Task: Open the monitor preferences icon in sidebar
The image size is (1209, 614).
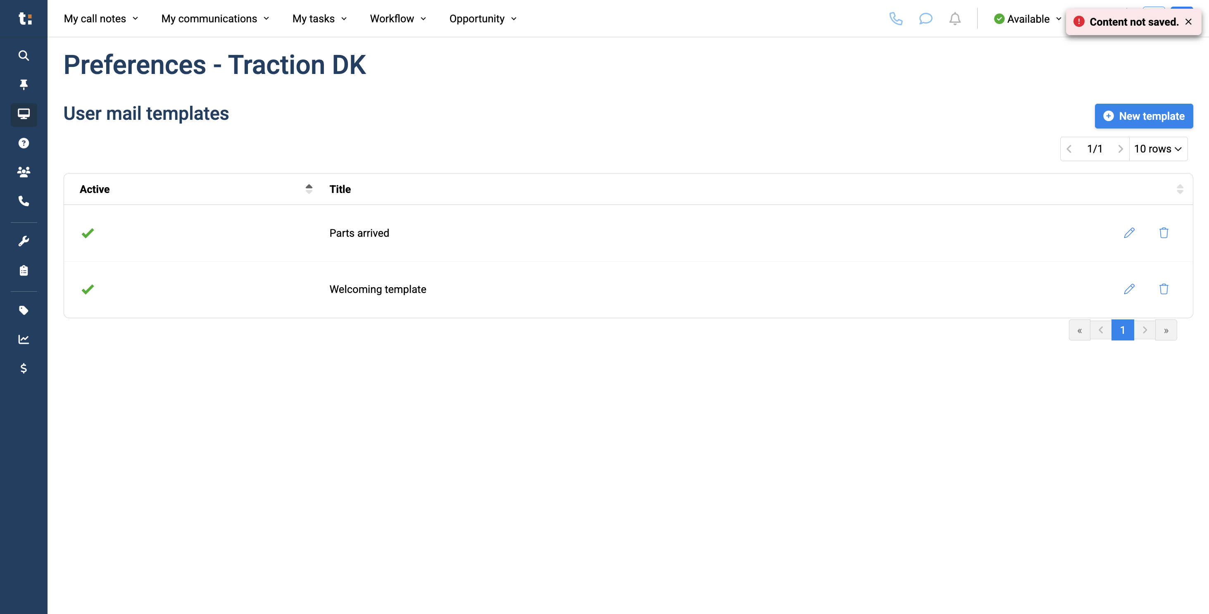Action: (x=24, y=114)
